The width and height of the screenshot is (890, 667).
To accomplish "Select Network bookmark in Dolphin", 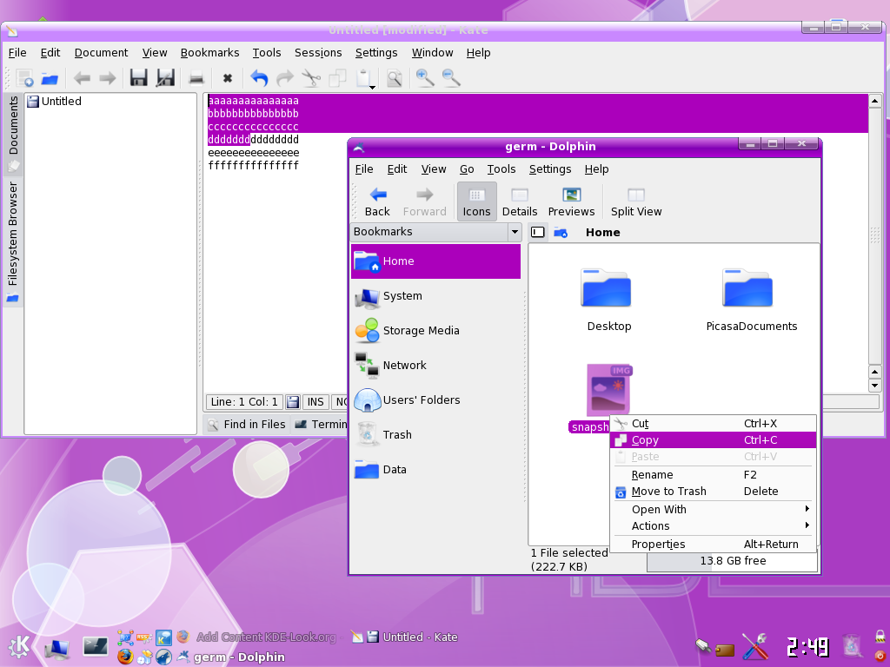I will coord(435,366).
